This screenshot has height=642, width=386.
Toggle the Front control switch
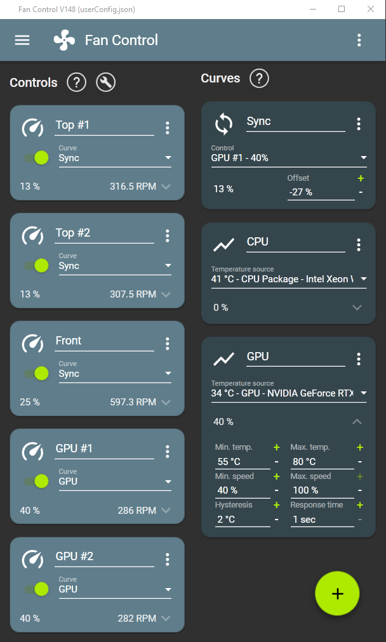(x=36, y=373)
